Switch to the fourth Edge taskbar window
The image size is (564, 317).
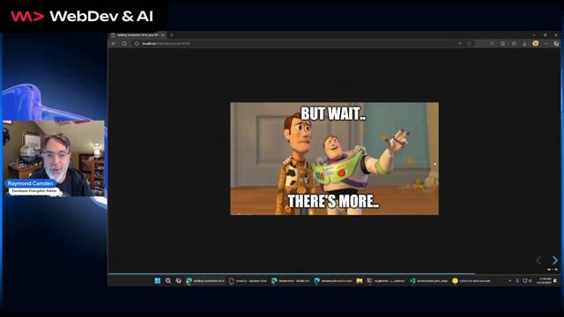tap(333, 281)
